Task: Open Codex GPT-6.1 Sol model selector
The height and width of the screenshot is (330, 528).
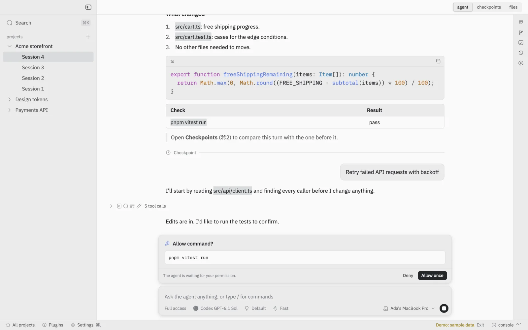Action: 215,308
